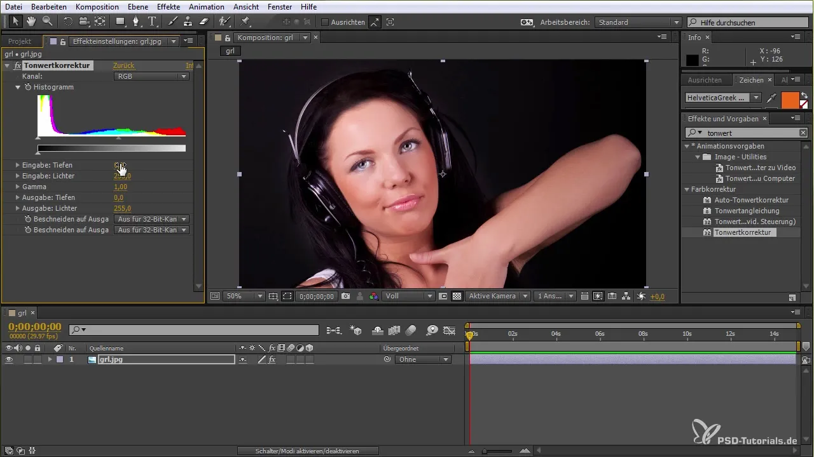Select the Rectangle shape tool
814x457 pixels.
coord(120,22)
